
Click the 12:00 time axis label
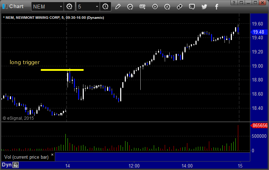(x=134, y=166)
